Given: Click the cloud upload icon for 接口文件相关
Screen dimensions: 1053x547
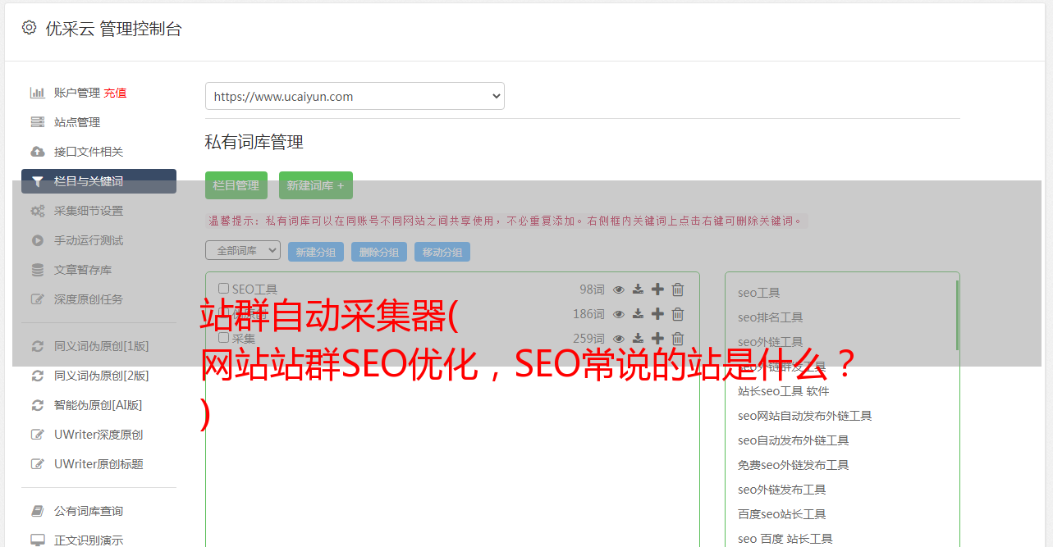Looking at the screenshot, I should tap(38, 152).
